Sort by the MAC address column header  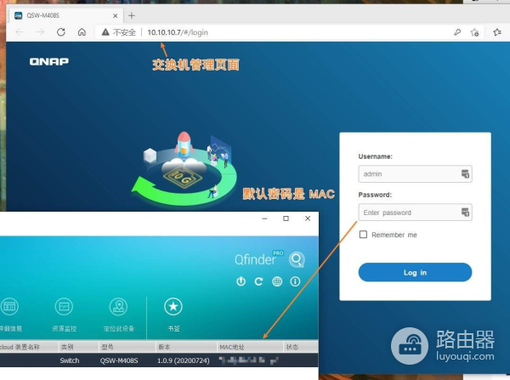pyautogui.click(x=250, y=347)
